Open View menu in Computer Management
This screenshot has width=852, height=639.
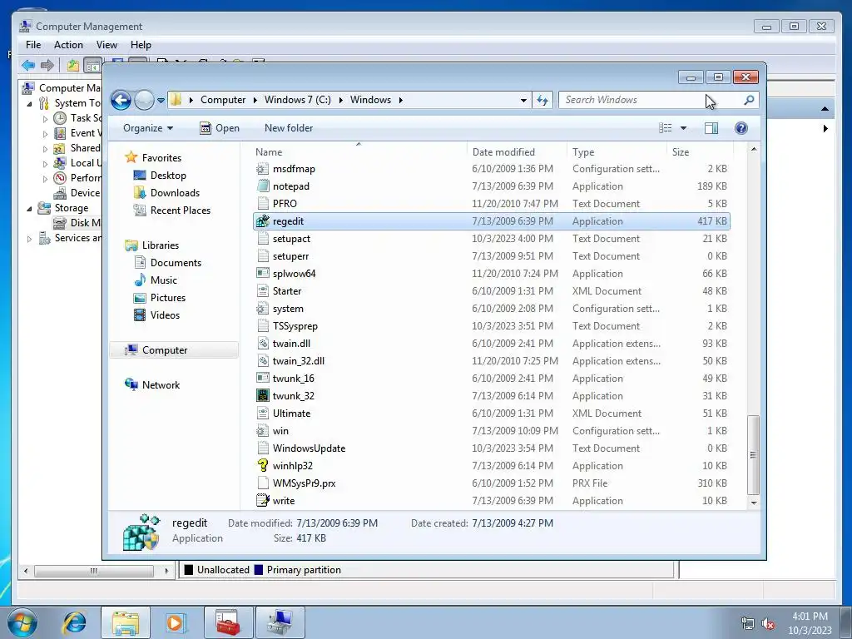tap(106, 45)
